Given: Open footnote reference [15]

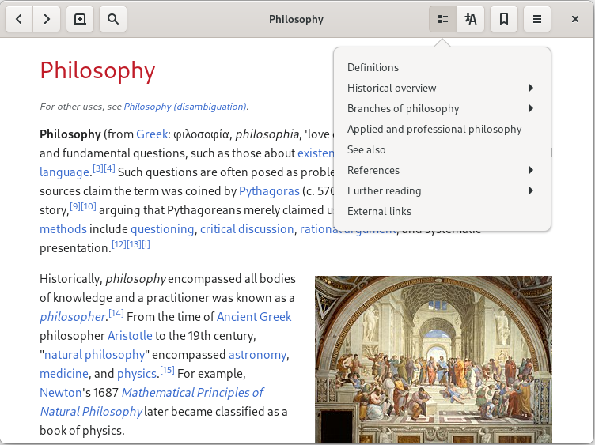Looking at the screenshot, I should coord(167,370).
